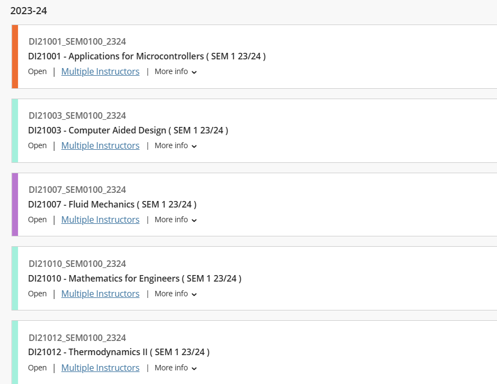Expand More info for Thermodynamics II
The width and height of the screenshot is (497, 384).
(175, 368)
